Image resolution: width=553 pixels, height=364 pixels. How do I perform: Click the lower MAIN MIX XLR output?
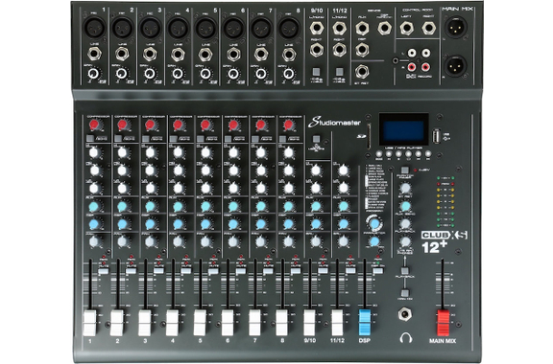(456, 65)
